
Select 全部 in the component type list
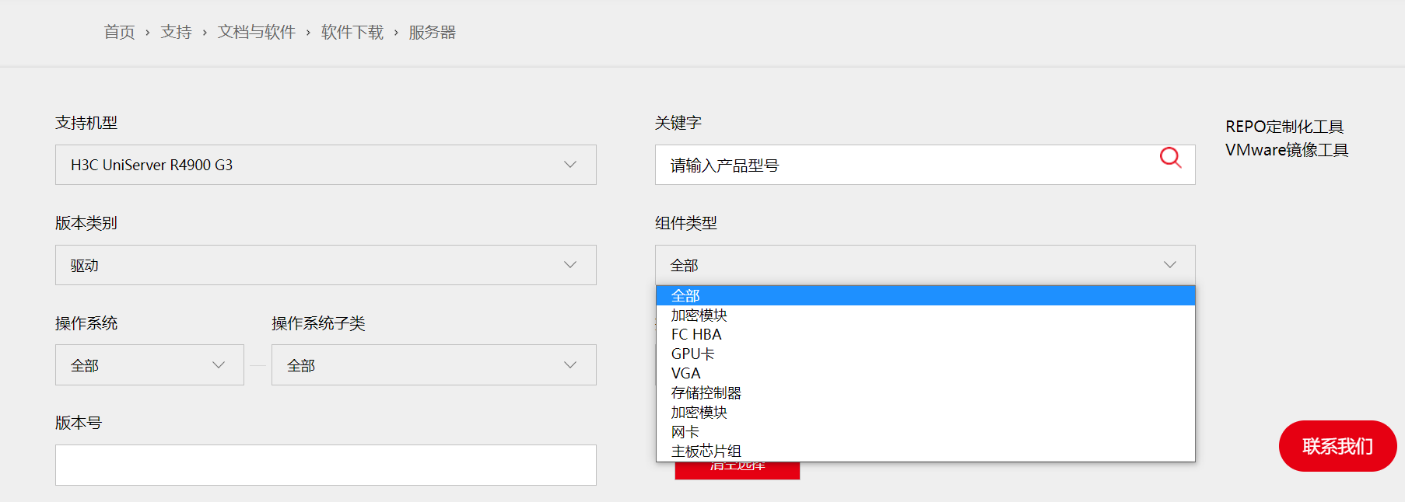pyautogui.click(x=686, y=296)
